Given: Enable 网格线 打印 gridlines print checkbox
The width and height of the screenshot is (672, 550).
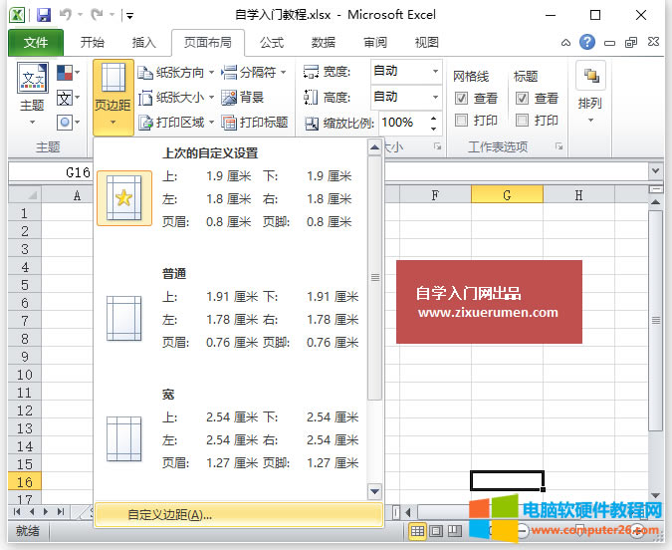Looking at the screenshot, I should 462,120.
